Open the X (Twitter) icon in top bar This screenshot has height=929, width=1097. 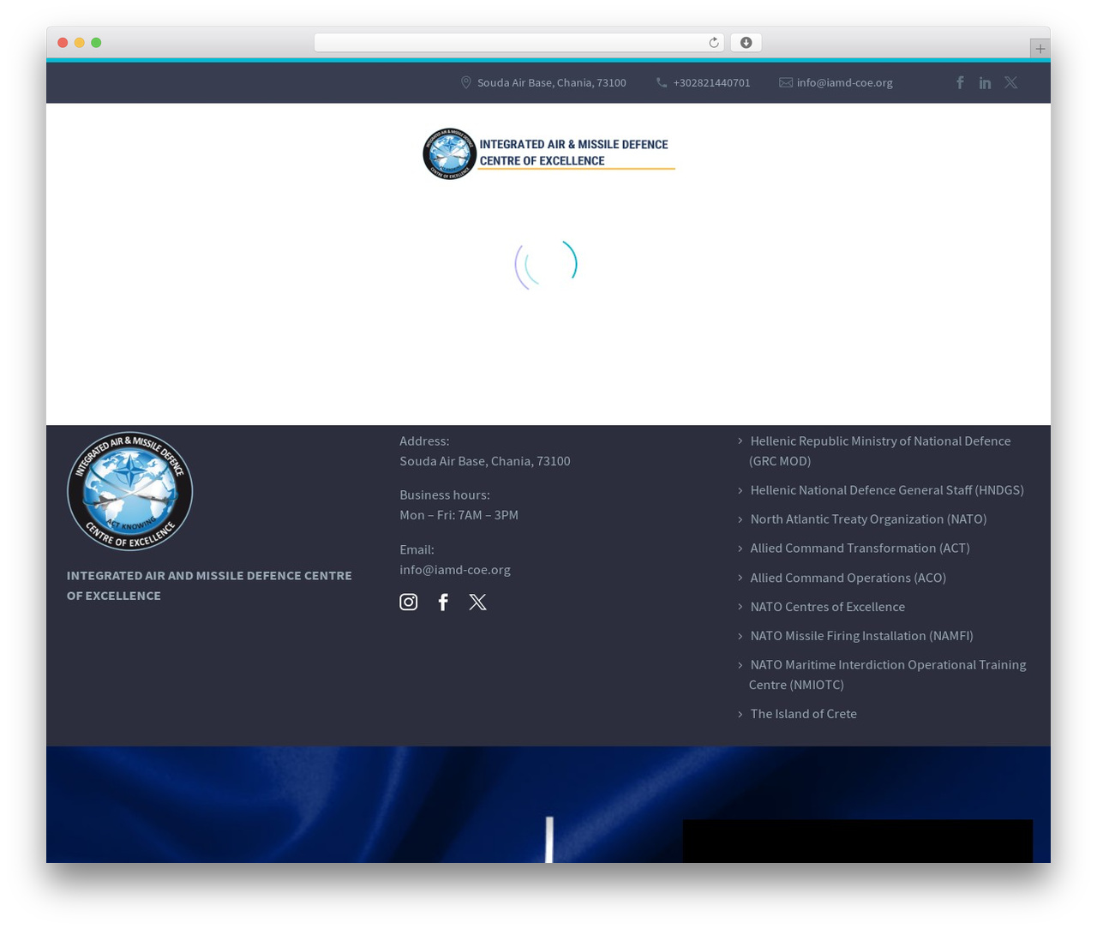pyautogui.click(x=1011, y=82)
